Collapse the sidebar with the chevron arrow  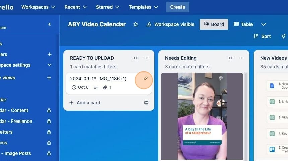50,24
